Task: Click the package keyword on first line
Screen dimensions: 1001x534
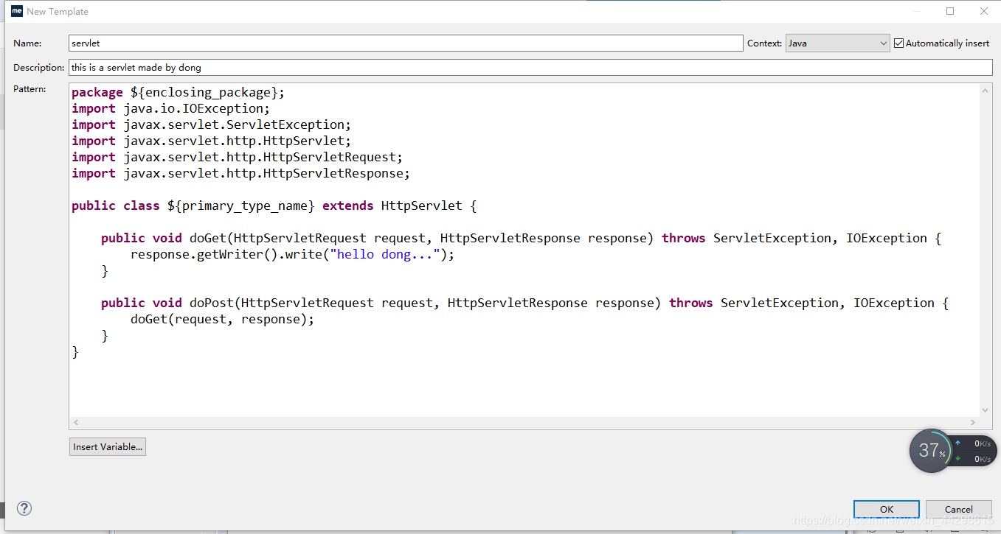Action: point(97,93)
